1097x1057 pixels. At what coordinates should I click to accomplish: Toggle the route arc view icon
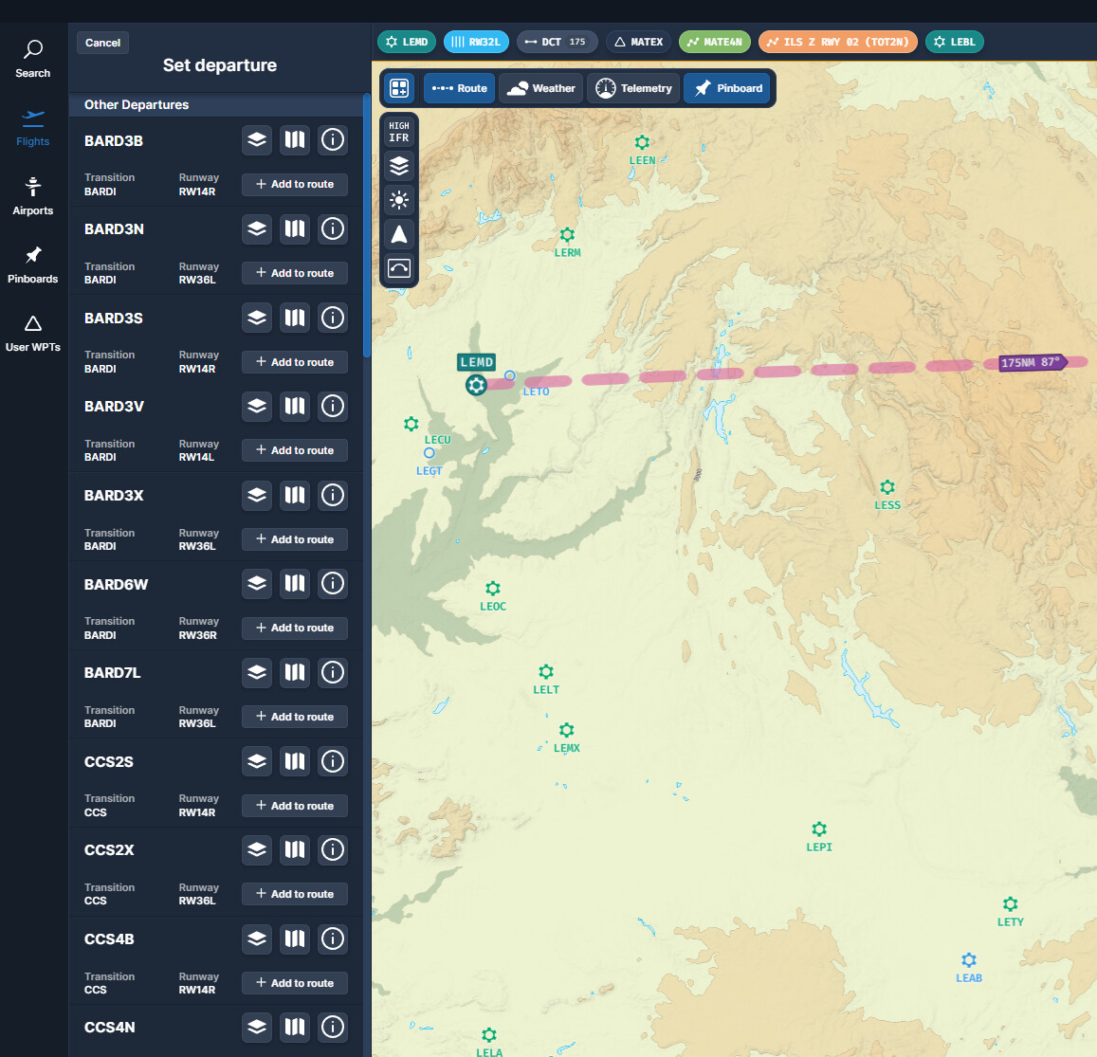click(399, 268)
